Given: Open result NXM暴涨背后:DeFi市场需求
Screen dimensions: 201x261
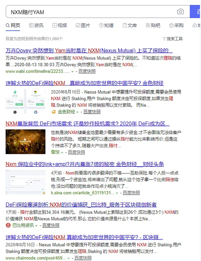Looking at the screenshot, I should coord(87,124).
